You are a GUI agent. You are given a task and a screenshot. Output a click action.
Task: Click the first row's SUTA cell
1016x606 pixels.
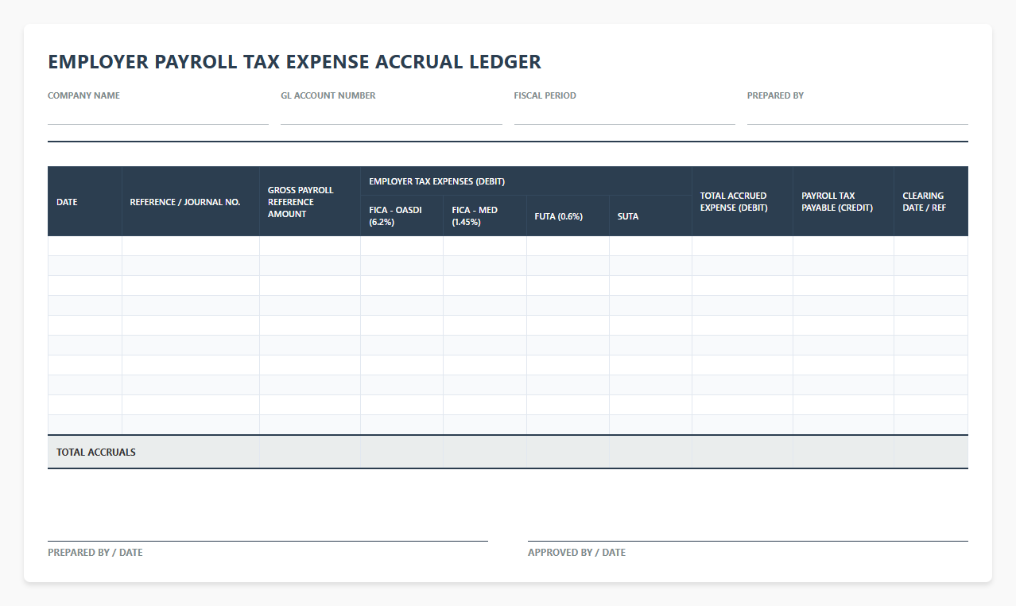[651, 246]
